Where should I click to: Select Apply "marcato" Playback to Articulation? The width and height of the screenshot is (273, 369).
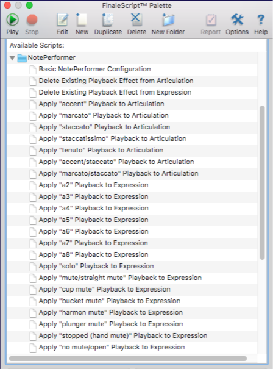tap(104, 115)
